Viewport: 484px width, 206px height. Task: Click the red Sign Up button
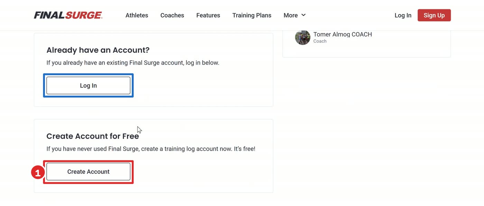(x=434, y=15)
